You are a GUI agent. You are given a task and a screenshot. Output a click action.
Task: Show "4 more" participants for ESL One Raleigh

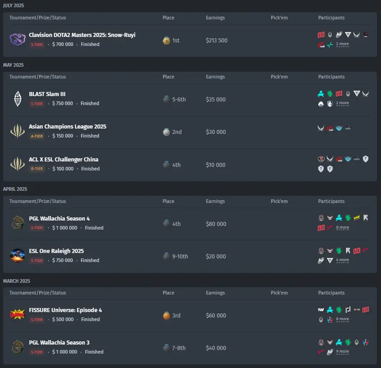click(x=342, y=260)
